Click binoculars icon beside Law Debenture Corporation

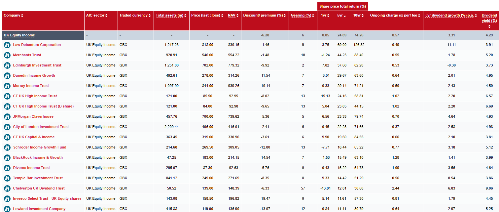[7, 45]
